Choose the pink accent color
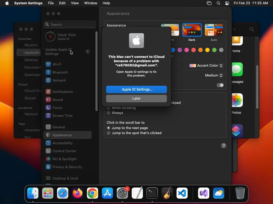This screenshot has width=273, height=204. point(187,50)
